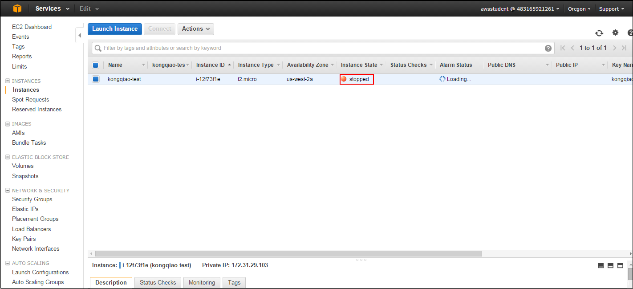Focus the filter by tags search field
The width and height of the screenshot is (633, 289).
point(323,48)
